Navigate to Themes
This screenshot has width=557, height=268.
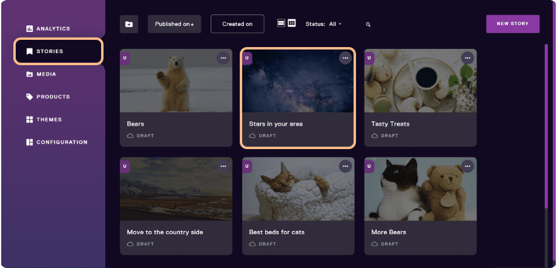44,120
